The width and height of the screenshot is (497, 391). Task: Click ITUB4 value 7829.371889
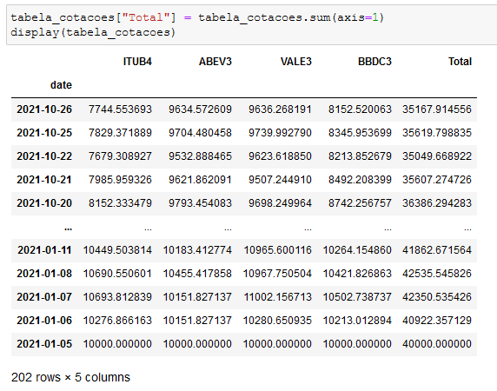(x=120, y=133)
